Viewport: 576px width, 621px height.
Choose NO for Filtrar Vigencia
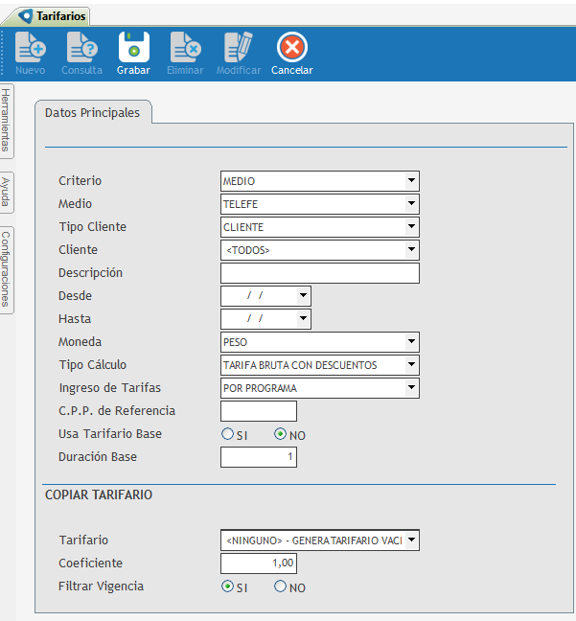(x=281, y=587)
